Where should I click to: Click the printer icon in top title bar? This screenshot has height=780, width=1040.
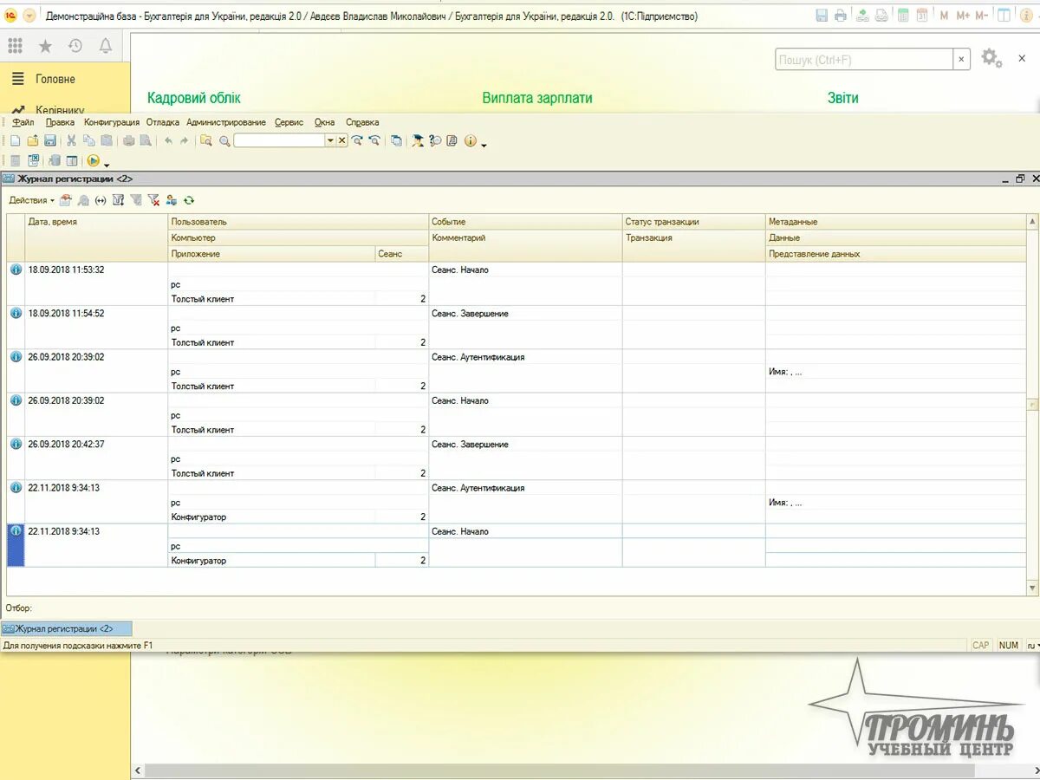point(840,16)
